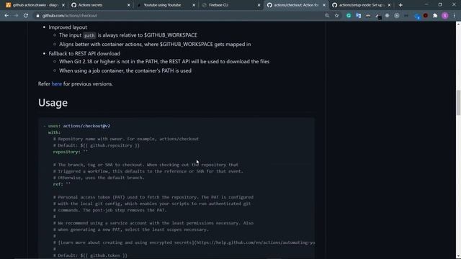
Task: Click '# commands. The post-job step' comment line
Action: click(110, 210)
